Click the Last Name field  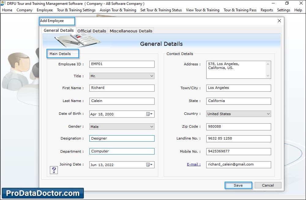(122, 101)
